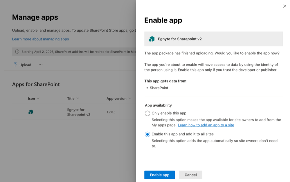Open "Learn more about managing apps"
Viewport: 290px width, 182px height.
tap(40, 39)
